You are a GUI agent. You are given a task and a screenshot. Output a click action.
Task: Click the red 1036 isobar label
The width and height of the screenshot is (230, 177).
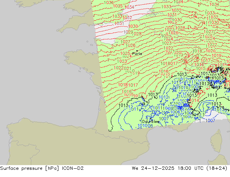[x=109, y=3]
